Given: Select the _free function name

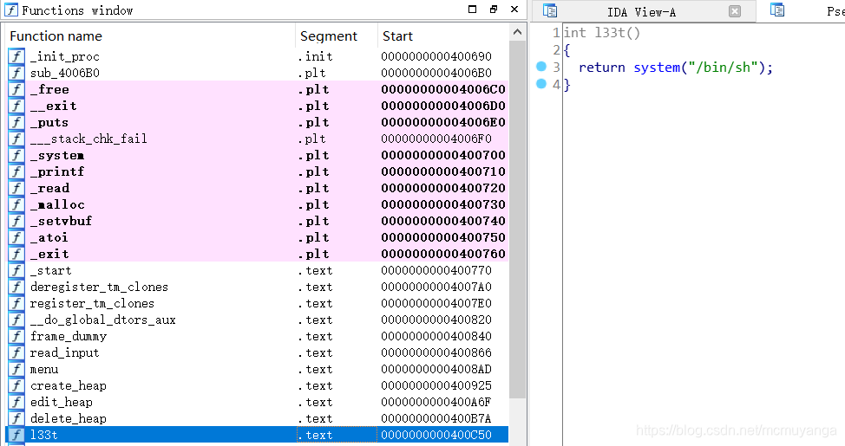Looking at the screenshot, I should point(49,89).
